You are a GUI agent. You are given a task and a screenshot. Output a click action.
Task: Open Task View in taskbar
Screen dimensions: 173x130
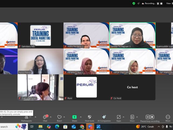point(32,127)
